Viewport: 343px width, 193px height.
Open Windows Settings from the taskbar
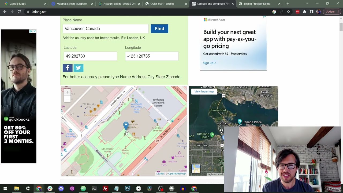coord(28,189)
